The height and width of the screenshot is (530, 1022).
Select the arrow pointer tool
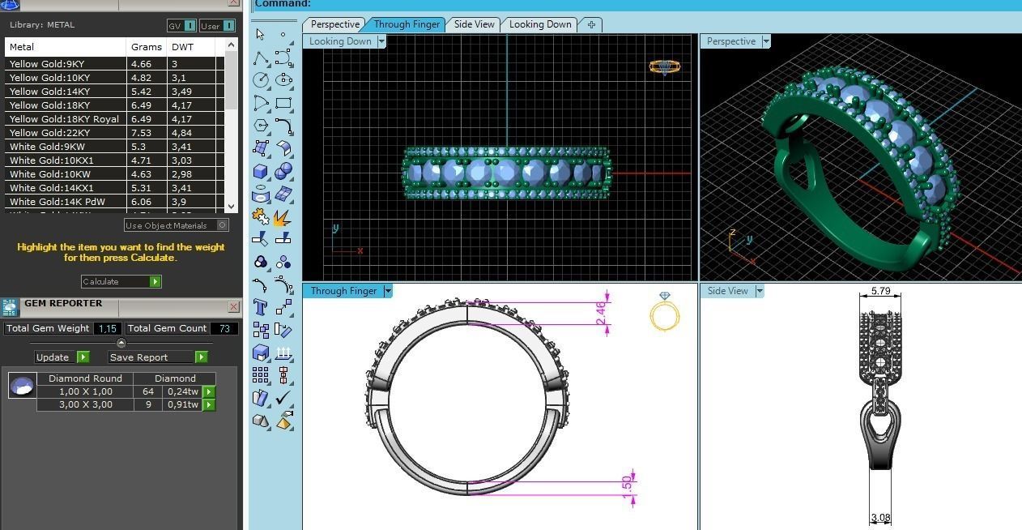coord(260,34)
